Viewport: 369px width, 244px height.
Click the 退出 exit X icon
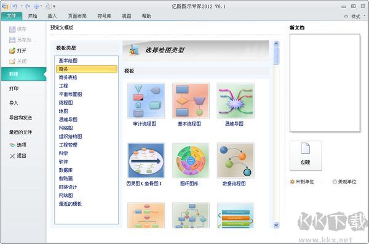[12, 156]
